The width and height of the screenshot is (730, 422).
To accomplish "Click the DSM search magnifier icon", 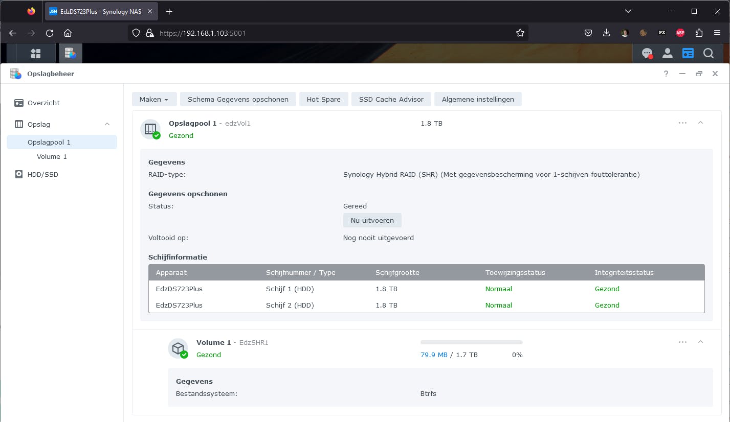I will point(708,53).
